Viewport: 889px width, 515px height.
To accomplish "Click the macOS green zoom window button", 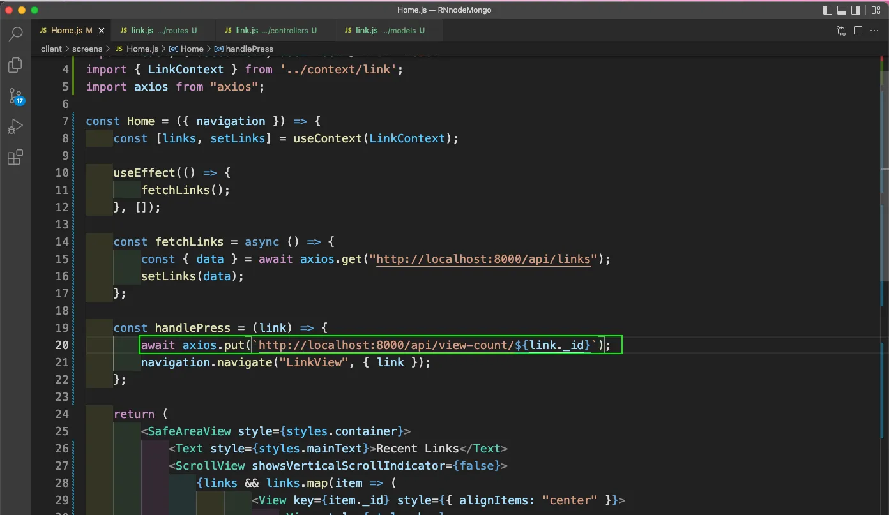I will click(x=34, y=10).
